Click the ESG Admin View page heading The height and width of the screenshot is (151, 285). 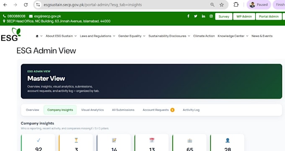click(x=46, y=51)
